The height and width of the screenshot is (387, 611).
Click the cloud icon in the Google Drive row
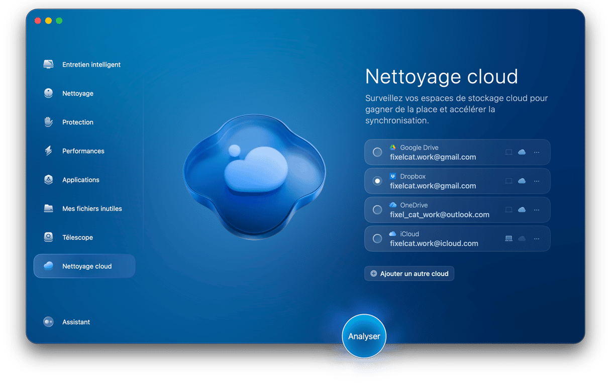click(x=522, y=152)
